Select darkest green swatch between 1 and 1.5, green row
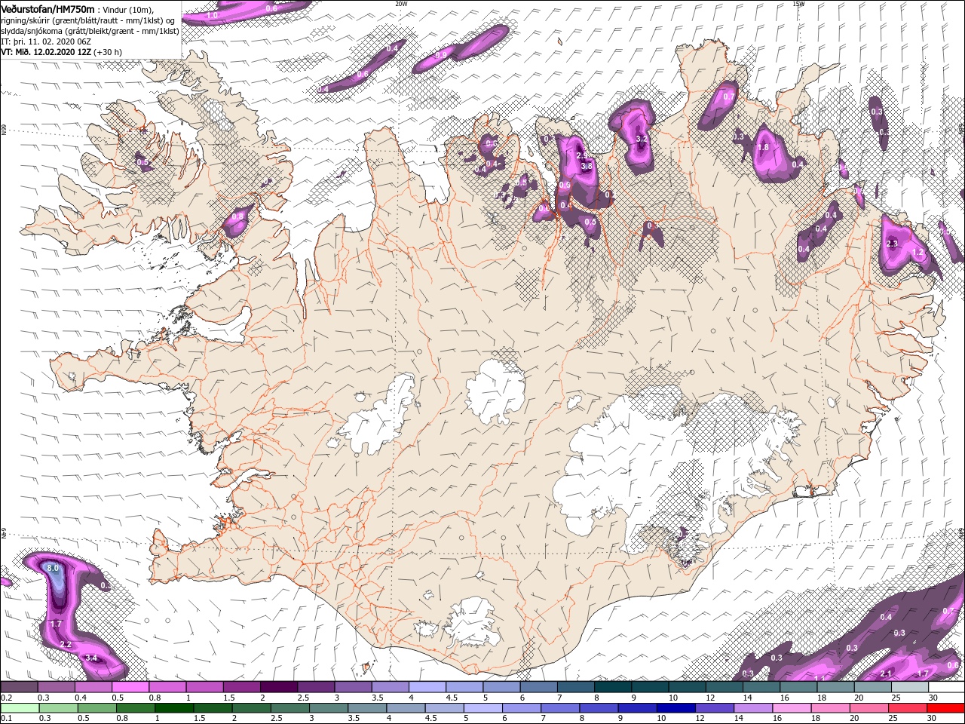965x724 pixels. (174, 708)
